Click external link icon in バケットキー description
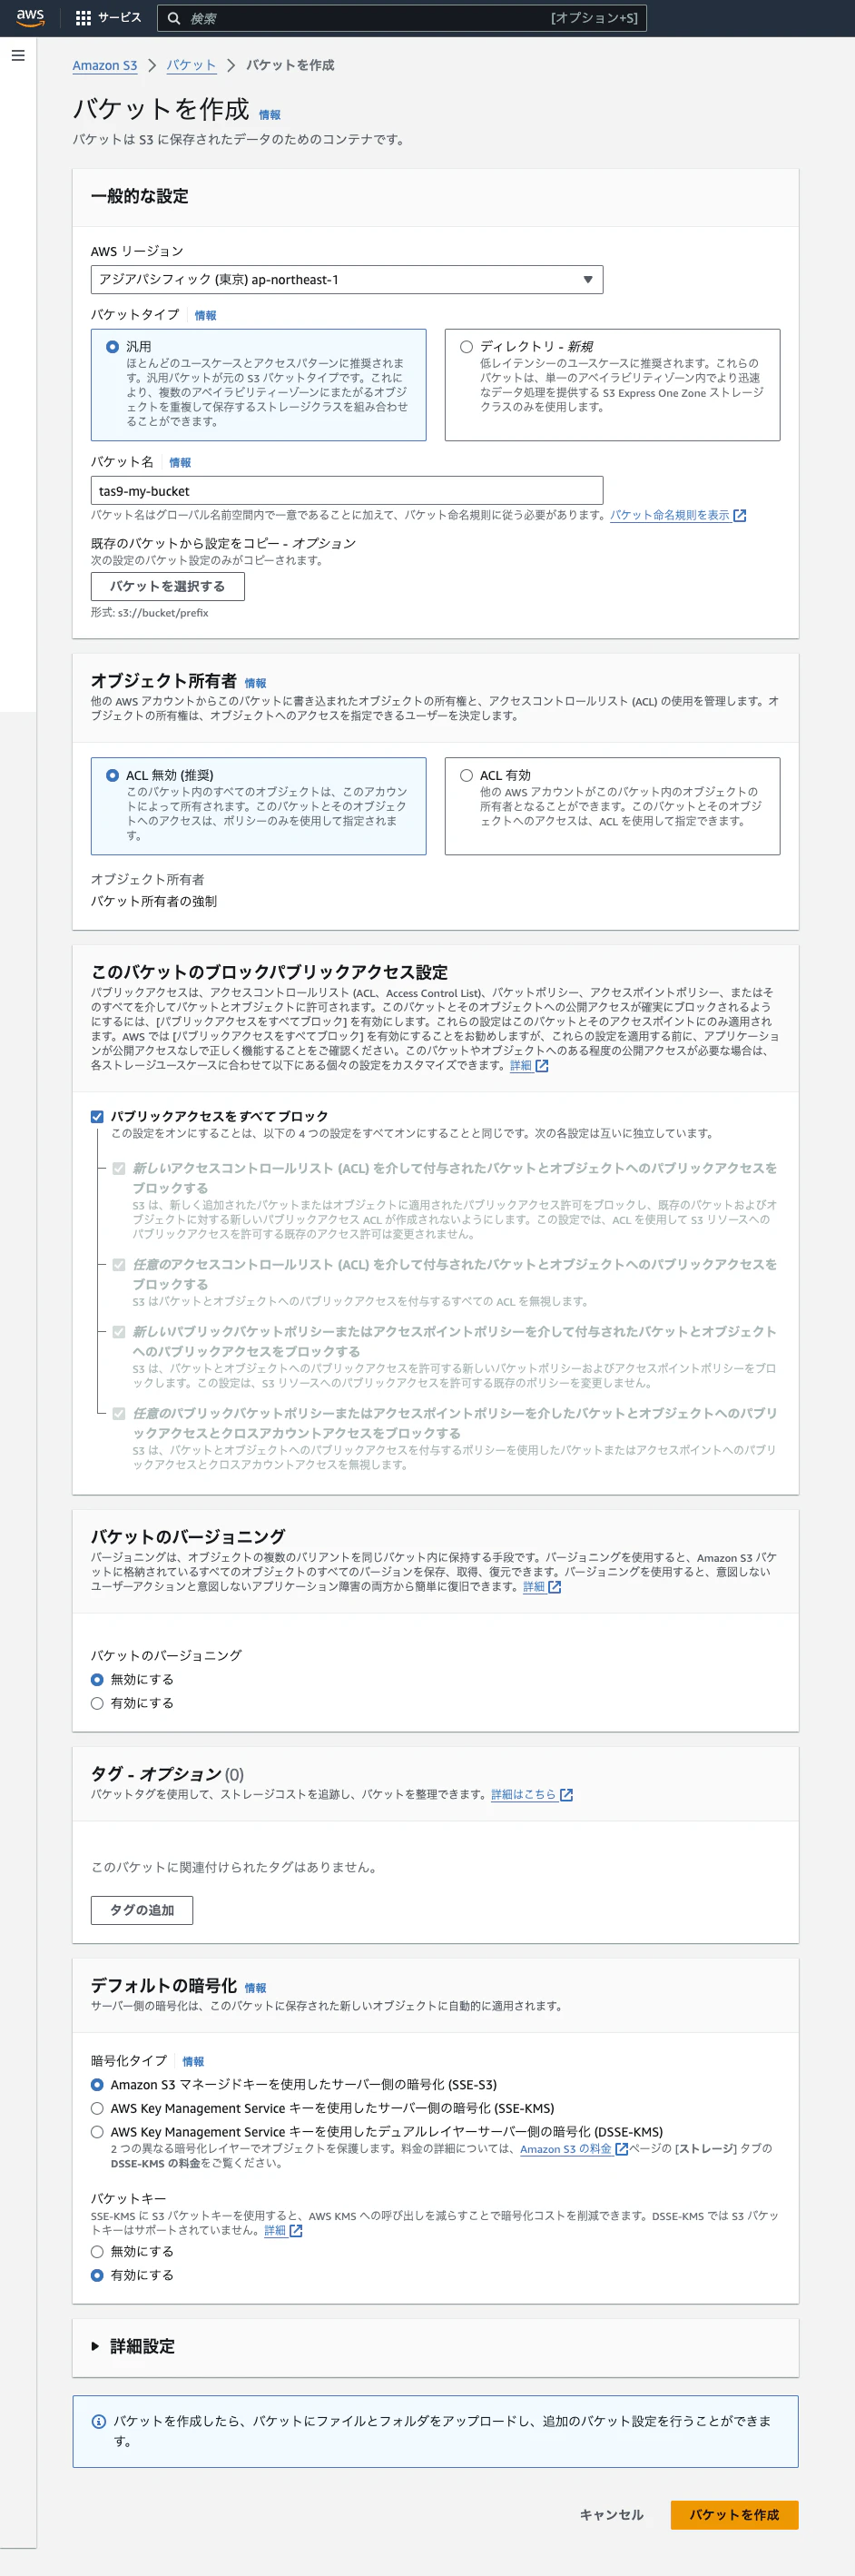Screen dimensions: 855x2576 point(296,2231)
